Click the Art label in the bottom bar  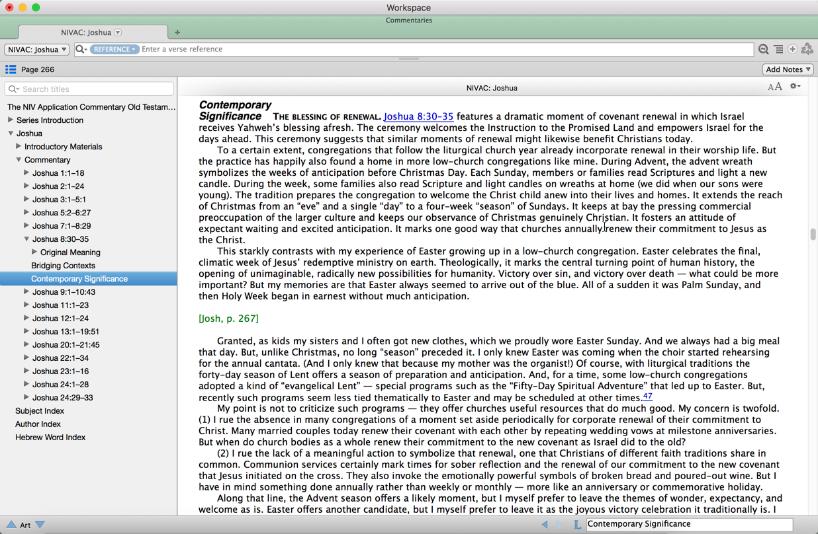[25, 525]
